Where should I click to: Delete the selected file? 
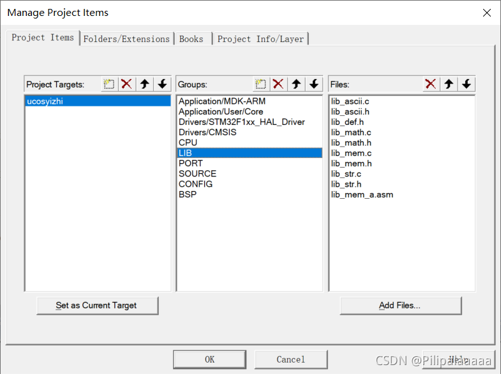coord(431,84)
